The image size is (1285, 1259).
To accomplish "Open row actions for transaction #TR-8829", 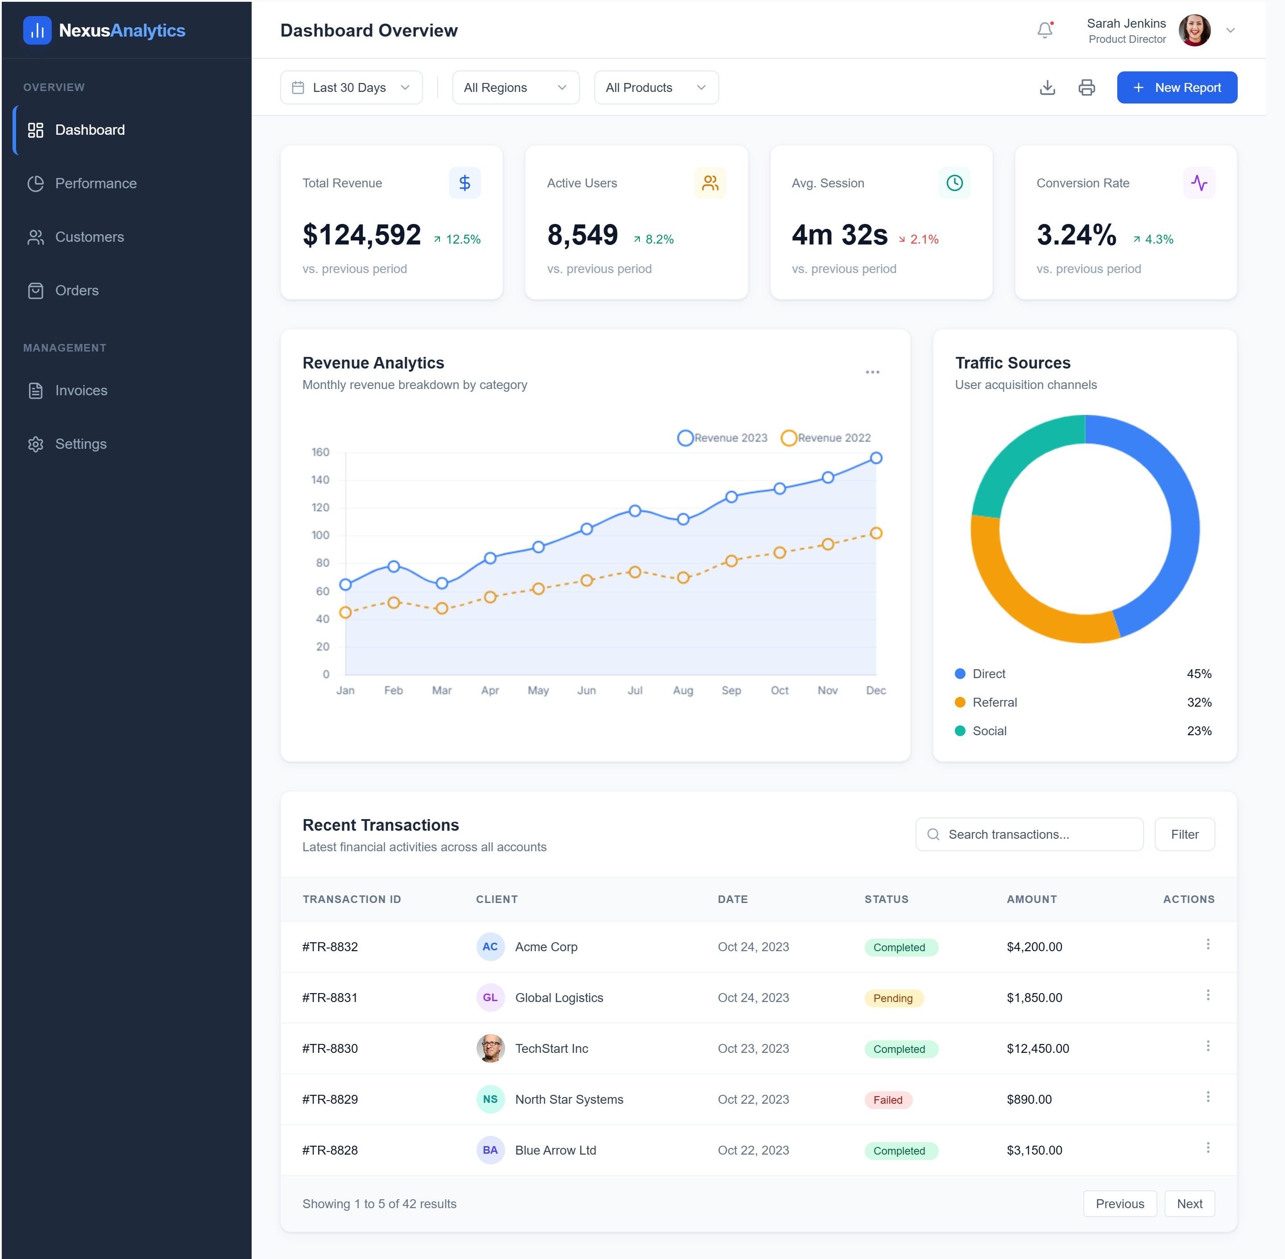I will (1208, 1097).
